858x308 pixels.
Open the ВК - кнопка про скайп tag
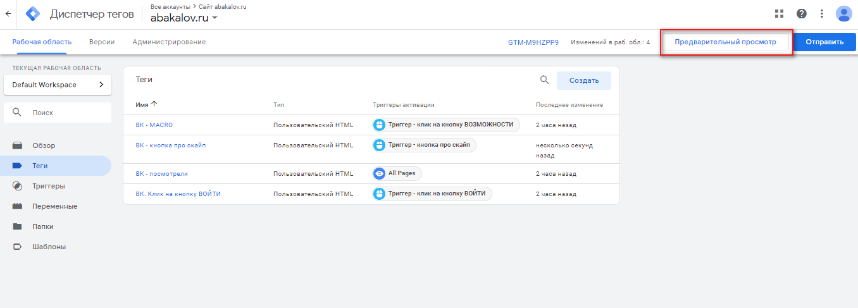pyautogui.click(x=170, y=145)
